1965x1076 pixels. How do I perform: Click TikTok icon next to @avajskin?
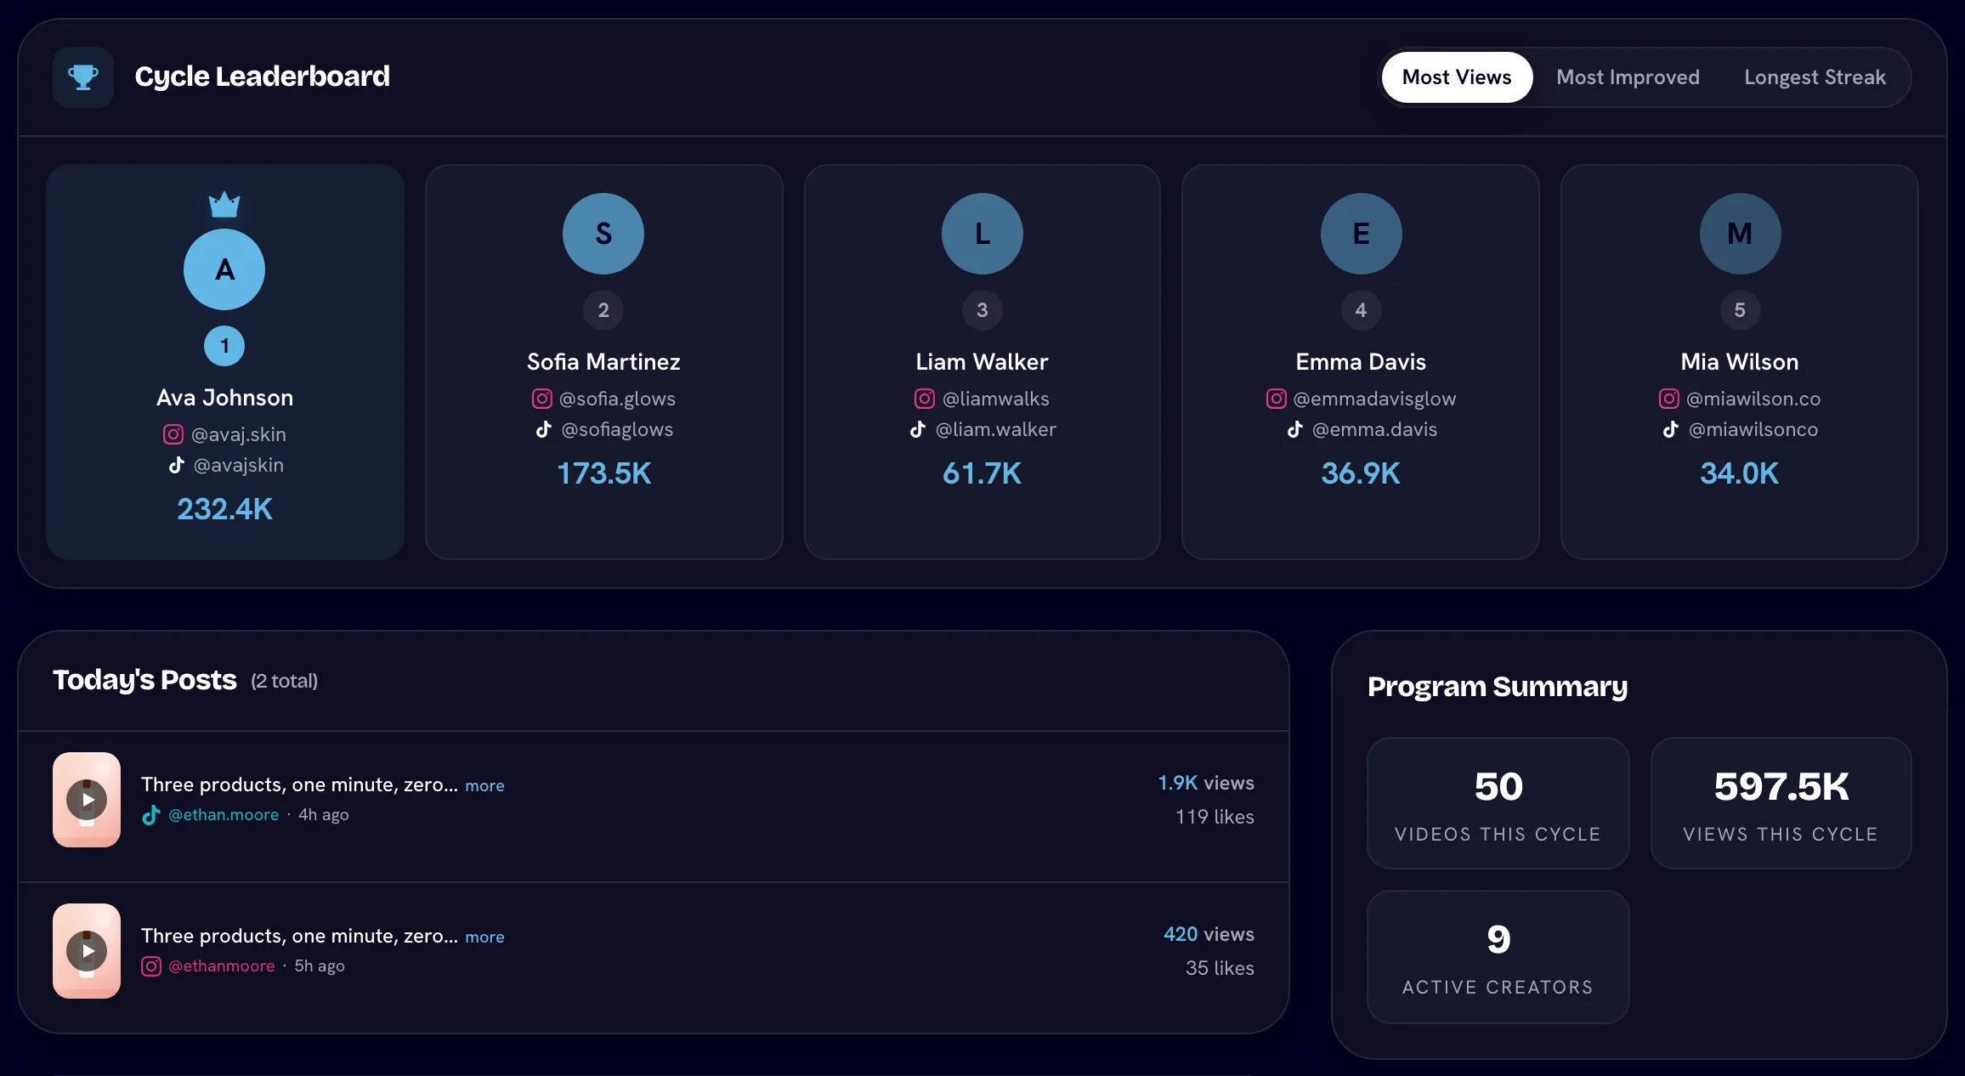[x=176, y=465]
